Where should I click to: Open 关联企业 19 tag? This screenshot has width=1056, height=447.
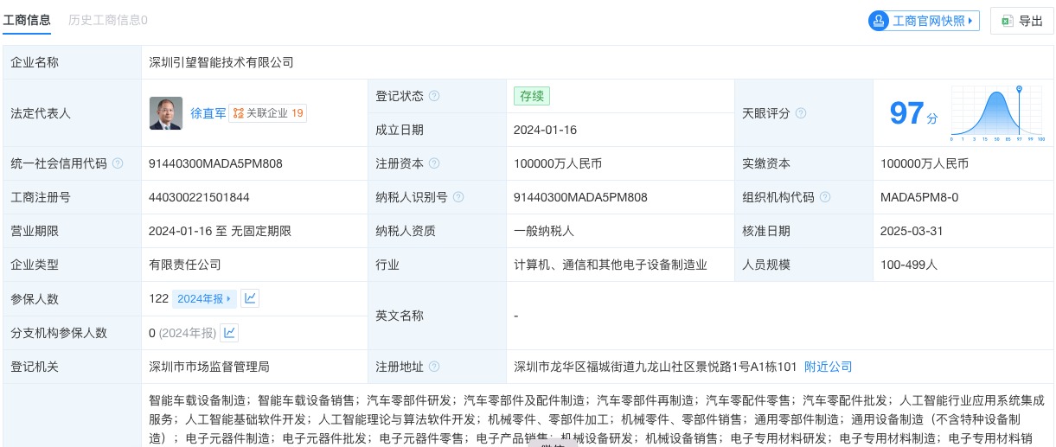click(x=268, y=113)
